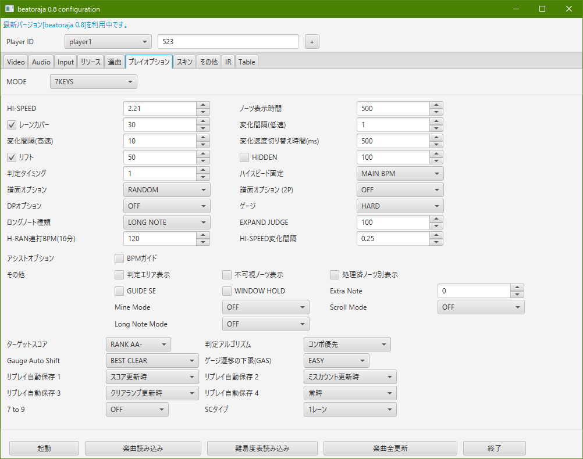Open the ゲージ dropdown set to HARD

tap(400, 206)
